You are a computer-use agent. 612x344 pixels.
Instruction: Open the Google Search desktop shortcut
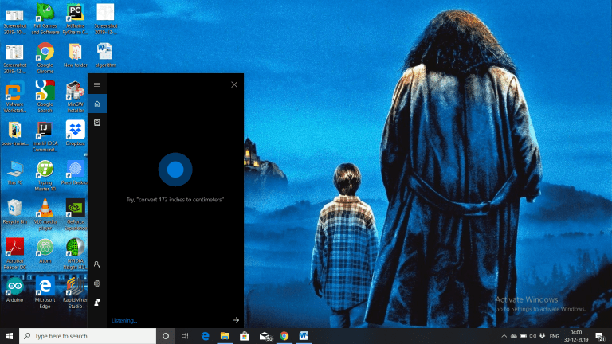point(45,97)
